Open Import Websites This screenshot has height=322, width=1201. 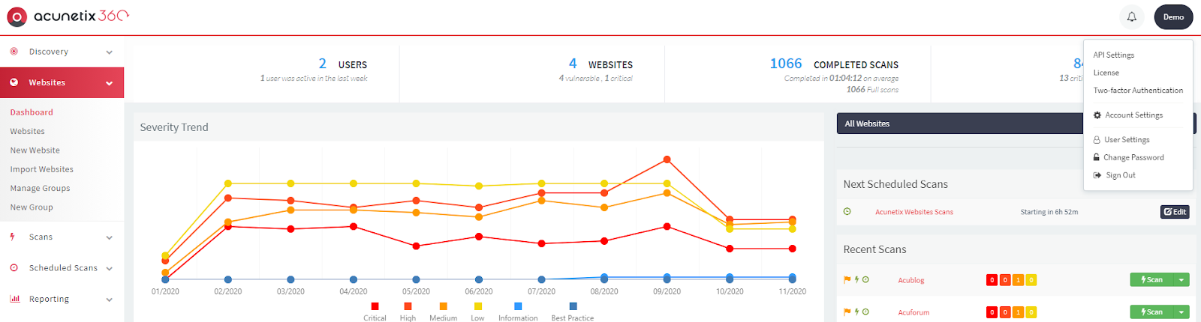click(x=41, y=169)
